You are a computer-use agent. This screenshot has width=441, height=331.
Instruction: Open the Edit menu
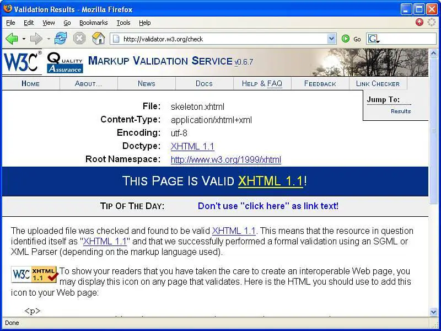point(29,23)
